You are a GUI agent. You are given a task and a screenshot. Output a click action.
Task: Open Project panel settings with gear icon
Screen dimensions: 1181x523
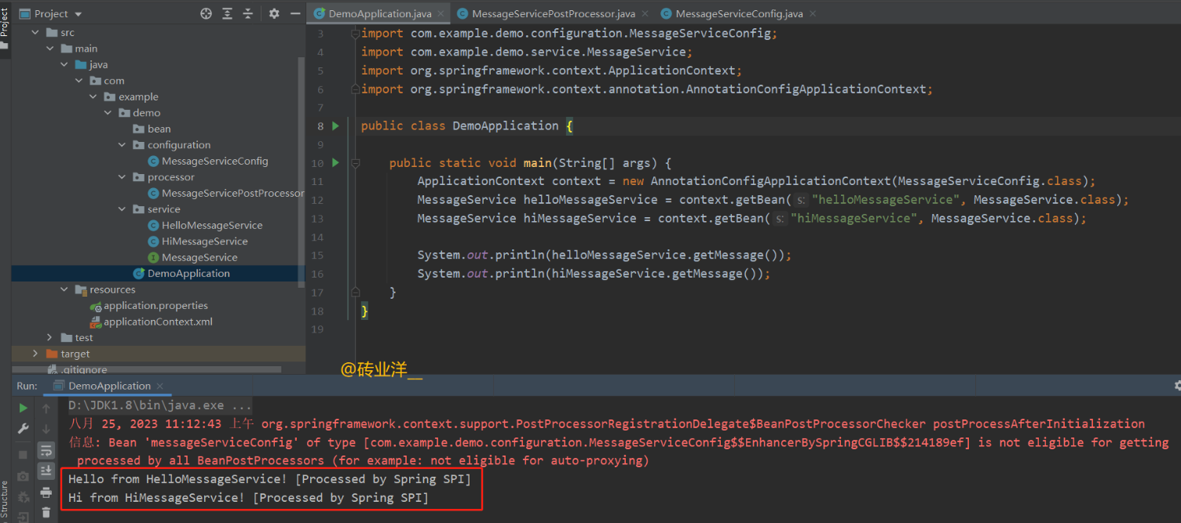274,13
